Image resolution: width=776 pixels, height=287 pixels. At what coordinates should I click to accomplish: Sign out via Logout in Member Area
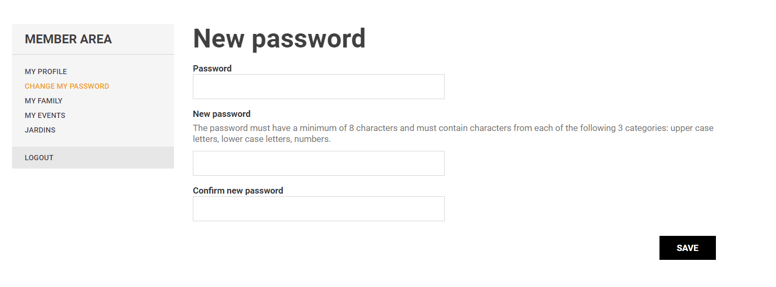pyautogui.click(x=39, y=158)
